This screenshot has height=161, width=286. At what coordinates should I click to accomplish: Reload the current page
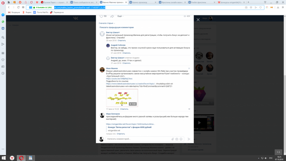(x=18, y=7)
